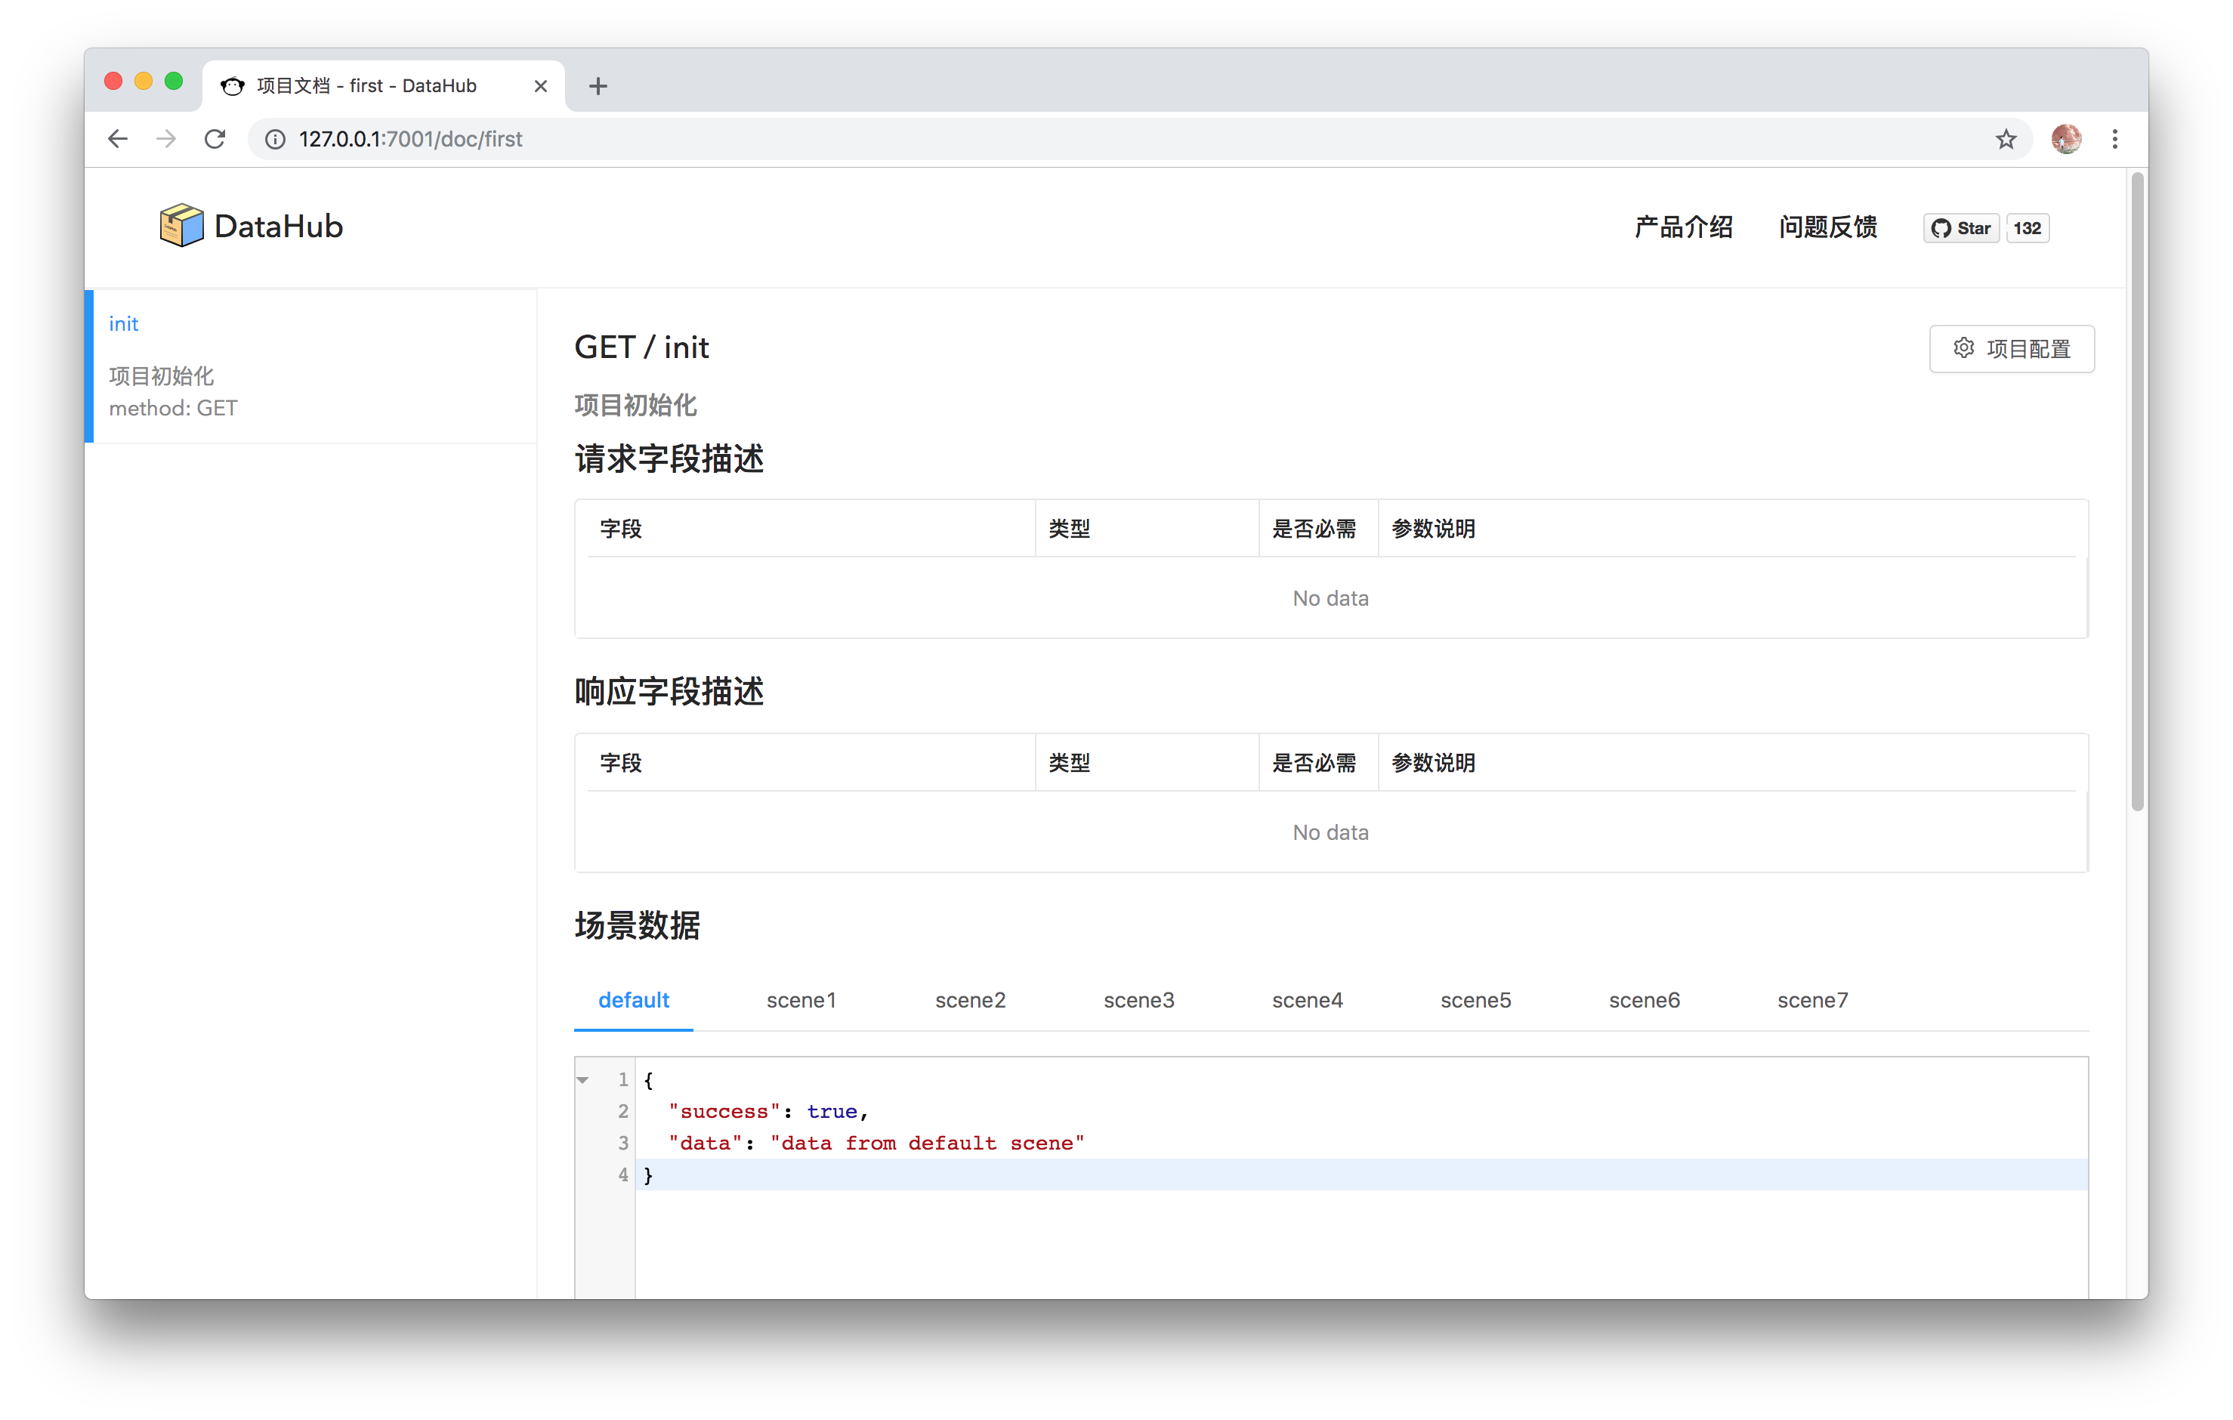The image size is (2233, 1420).
Task: Bookmark page with the star icon
Action: 2006,139
